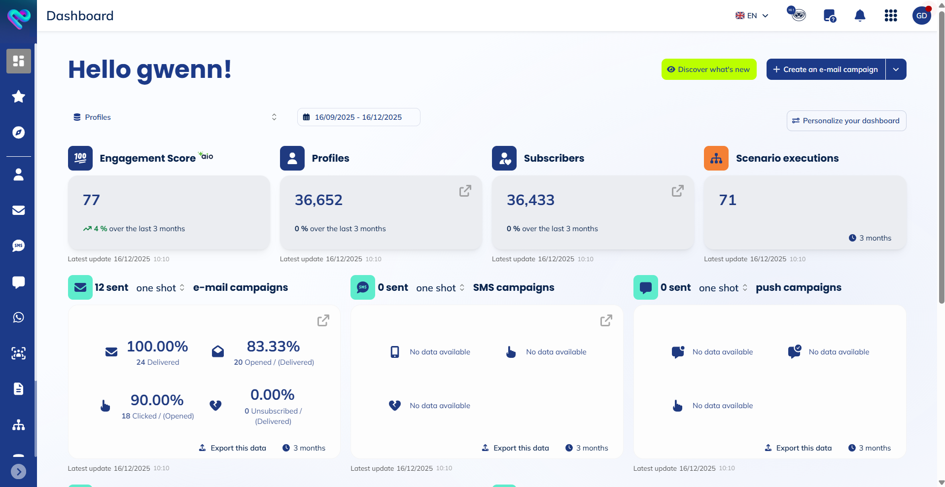Viewport: 945px width, 487px height.
Task: Export the e-mail campaigns data
Action: coord(232,448)
